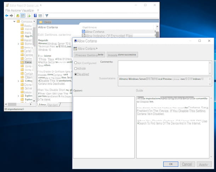
Task: Click scroll up arrow of settings list
Action: point(157,27)
